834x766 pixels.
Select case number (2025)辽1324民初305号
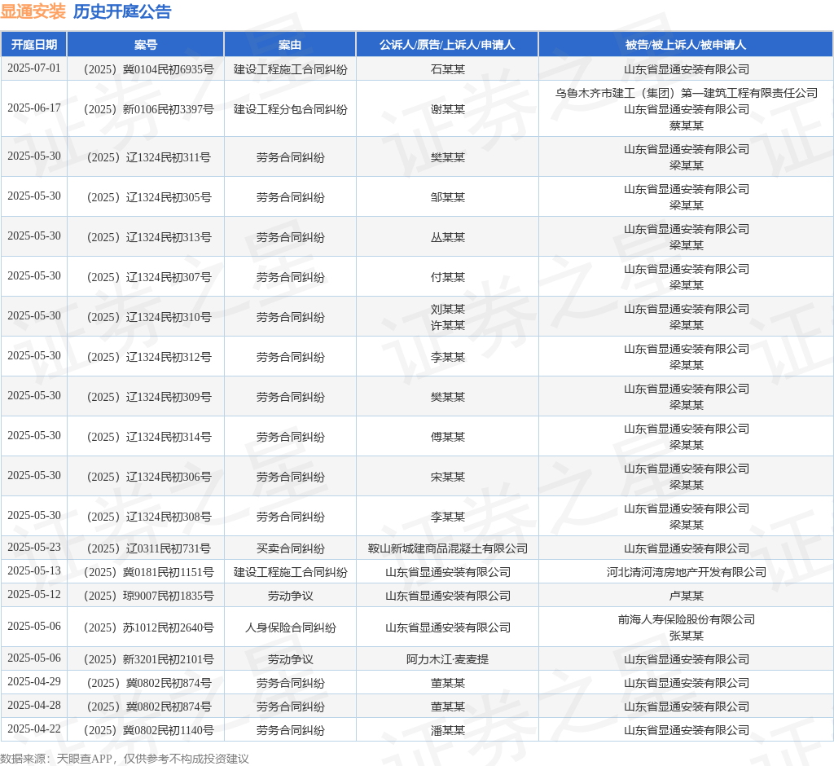pos(146,197)
